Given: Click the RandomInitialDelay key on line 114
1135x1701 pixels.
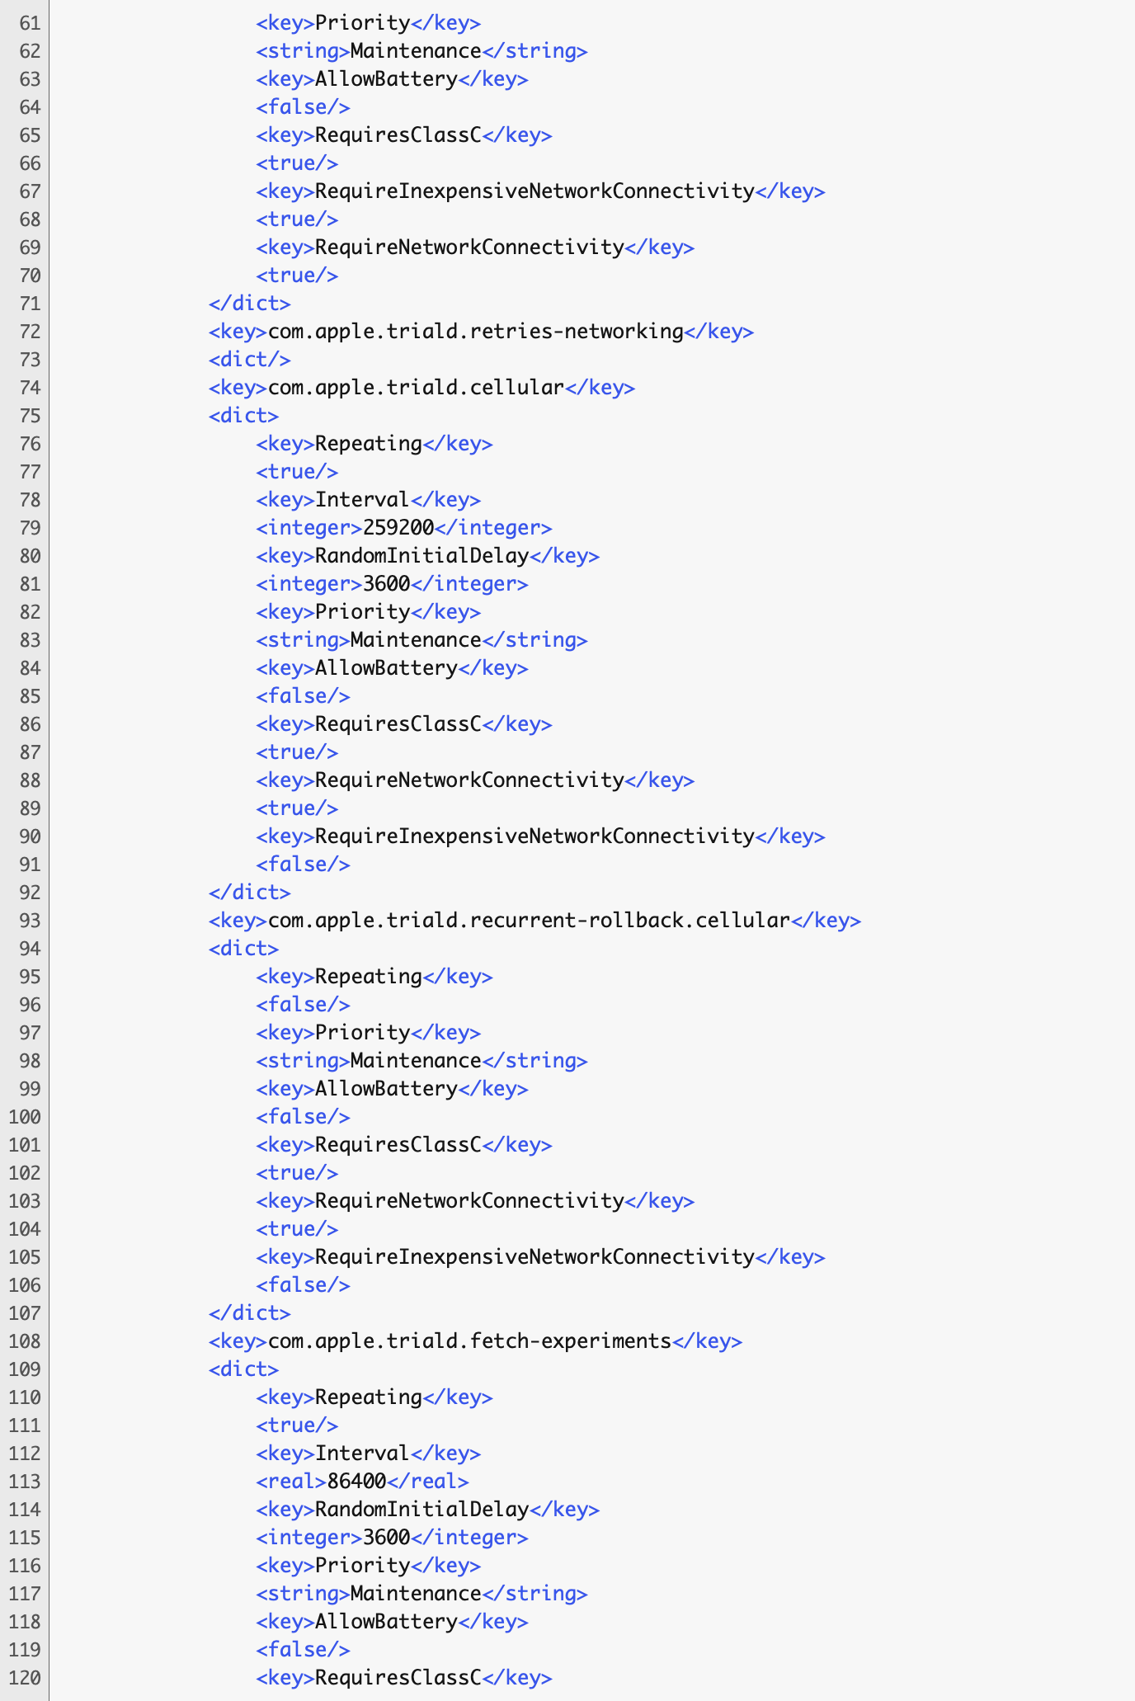Looking at the screenshot, I should [x=422, y=1510].
